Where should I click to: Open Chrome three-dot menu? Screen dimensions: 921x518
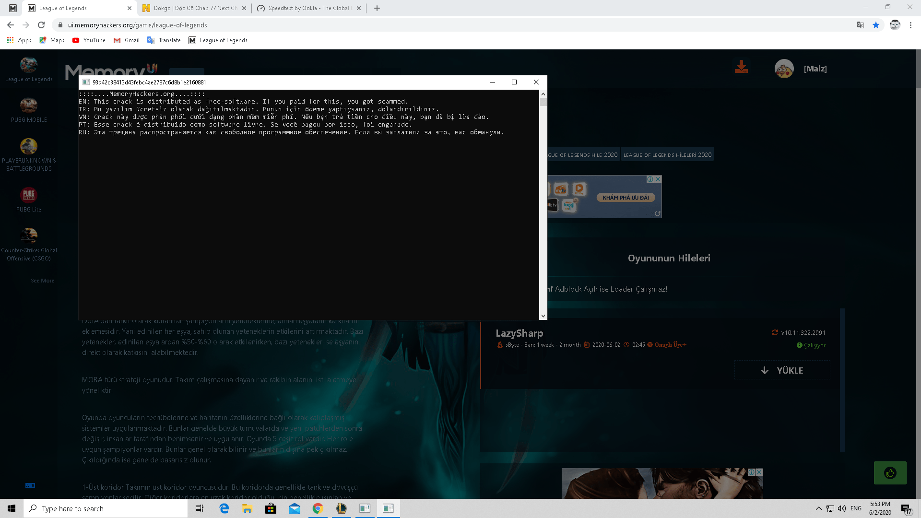click(x=911, y=25)
